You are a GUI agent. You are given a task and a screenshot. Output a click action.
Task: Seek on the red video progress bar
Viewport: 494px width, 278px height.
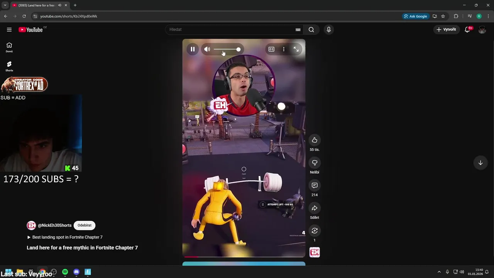click(x=244, y=256)
